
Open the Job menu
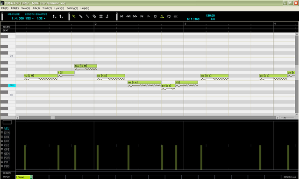click(x=36, y=8)
